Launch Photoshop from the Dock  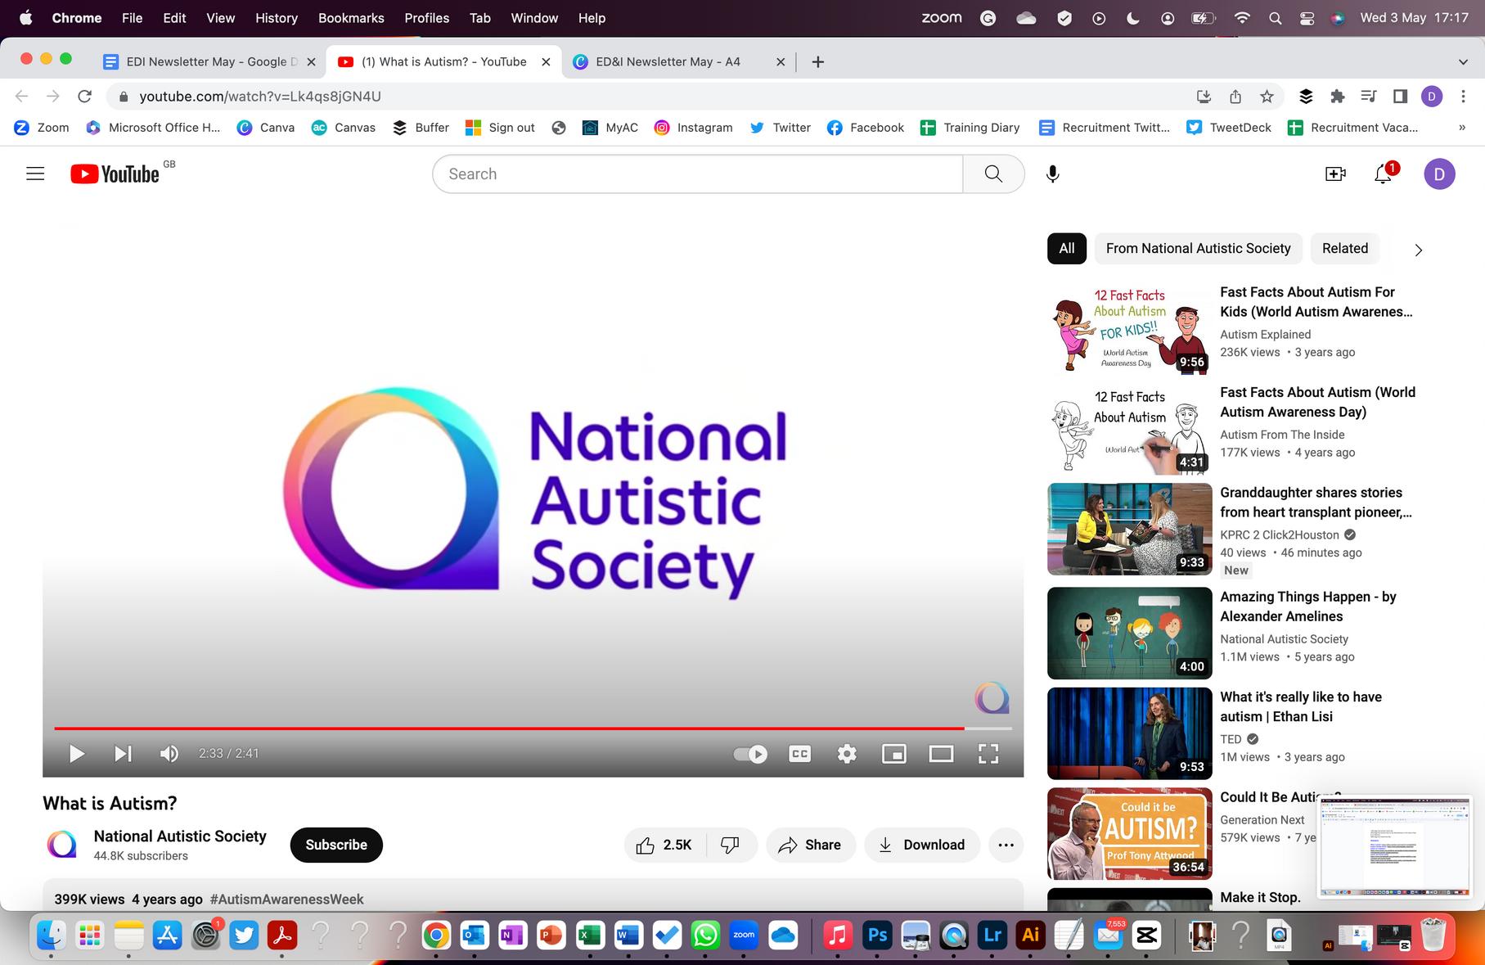[x=877, y=935]
